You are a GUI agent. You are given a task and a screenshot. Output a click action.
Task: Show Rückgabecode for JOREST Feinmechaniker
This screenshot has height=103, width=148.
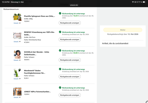tap(70, 95)
